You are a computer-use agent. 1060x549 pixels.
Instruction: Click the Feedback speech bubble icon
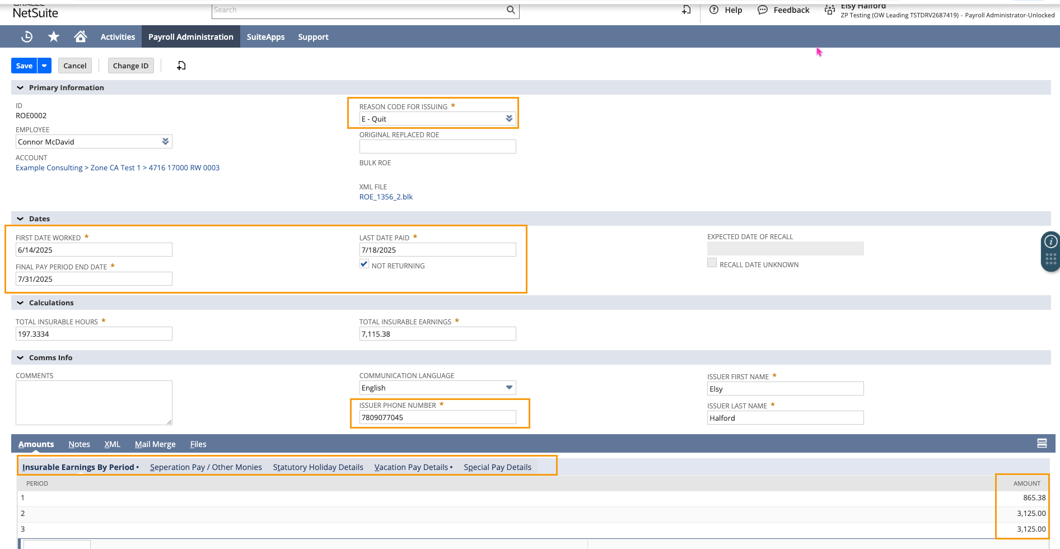(x=763, y=10)
